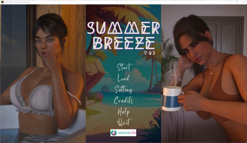Image resolution: width=247 pixels, height=143 pixels.
Task: Click the SubscribeStar circular logo icon
Action: pos(114,133)
